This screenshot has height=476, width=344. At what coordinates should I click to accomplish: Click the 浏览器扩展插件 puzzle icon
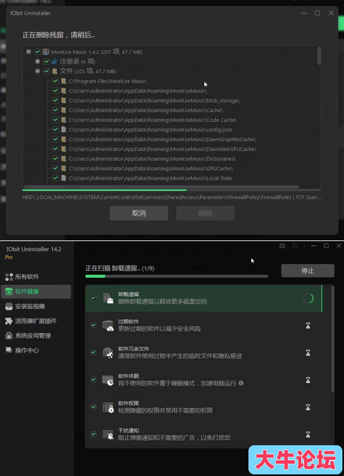[9, 321]
